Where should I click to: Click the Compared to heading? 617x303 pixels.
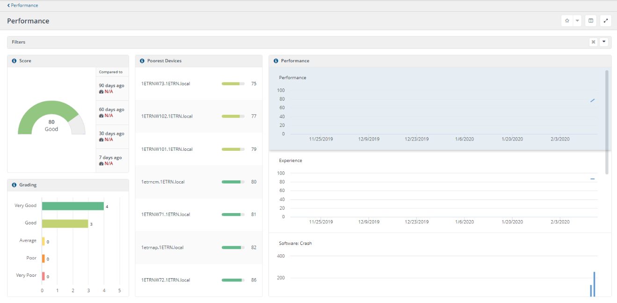[x=111, y=72]
